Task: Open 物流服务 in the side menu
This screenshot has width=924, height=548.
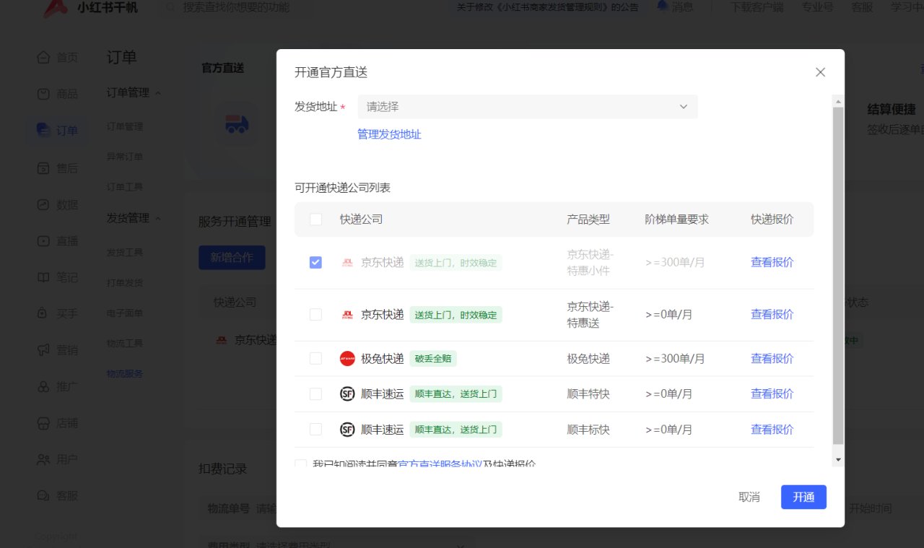Action: (125, 374)
